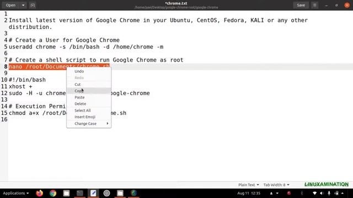Click the volume speaker tray icon

322,193
